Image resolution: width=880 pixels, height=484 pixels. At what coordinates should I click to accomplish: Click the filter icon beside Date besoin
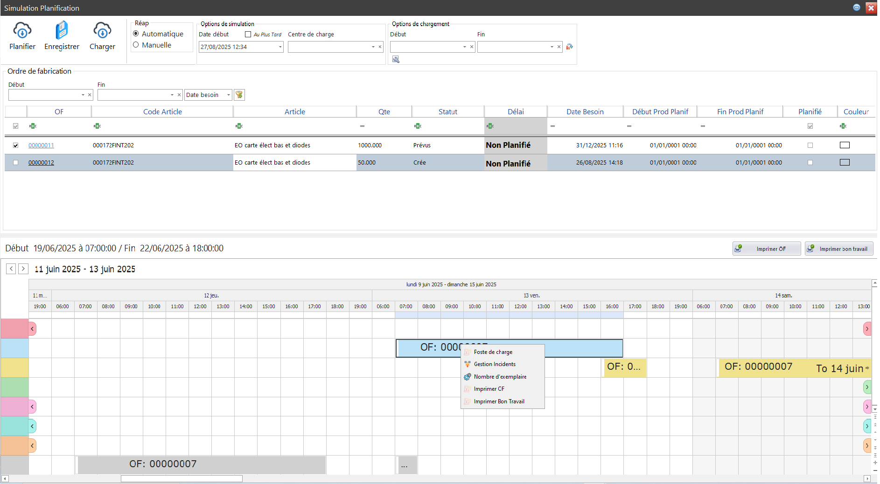pyautogui.click(x=239, y=95)
